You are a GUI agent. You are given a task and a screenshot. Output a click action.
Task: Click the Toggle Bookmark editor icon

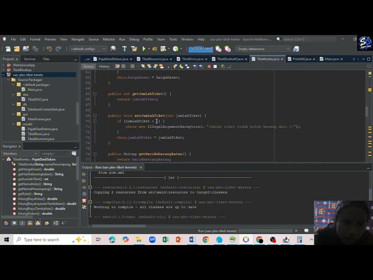[187, 66]
